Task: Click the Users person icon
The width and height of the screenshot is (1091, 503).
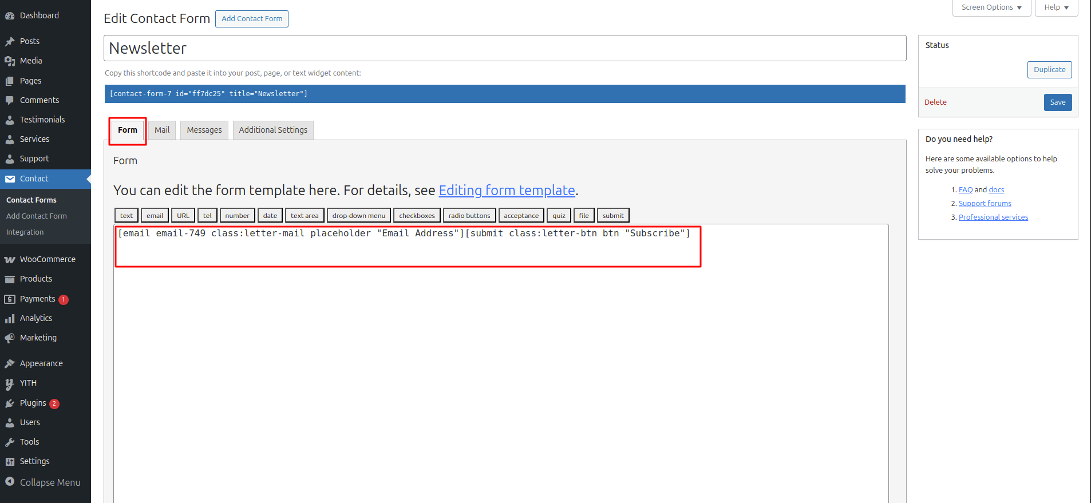Action: click(10, 423)
